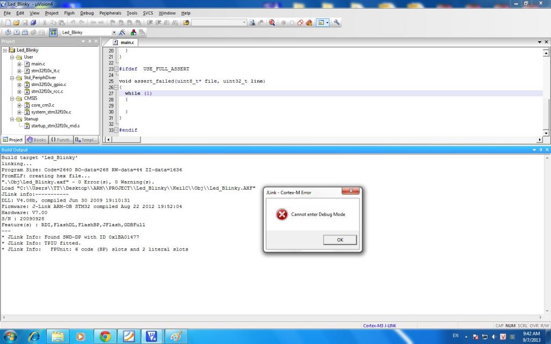Click the Windows Start button
This screenshot has height=344, width=551.
point(10,336)
